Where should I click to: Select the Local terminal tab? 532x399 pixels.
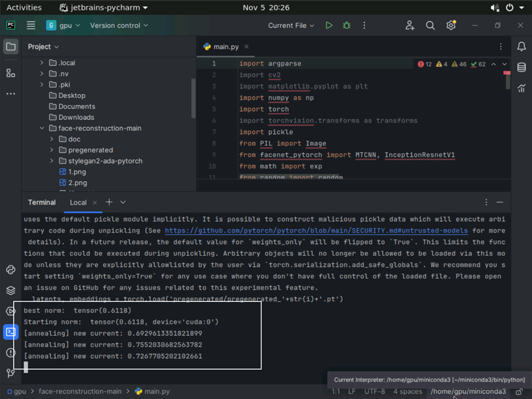coord(78,202)
